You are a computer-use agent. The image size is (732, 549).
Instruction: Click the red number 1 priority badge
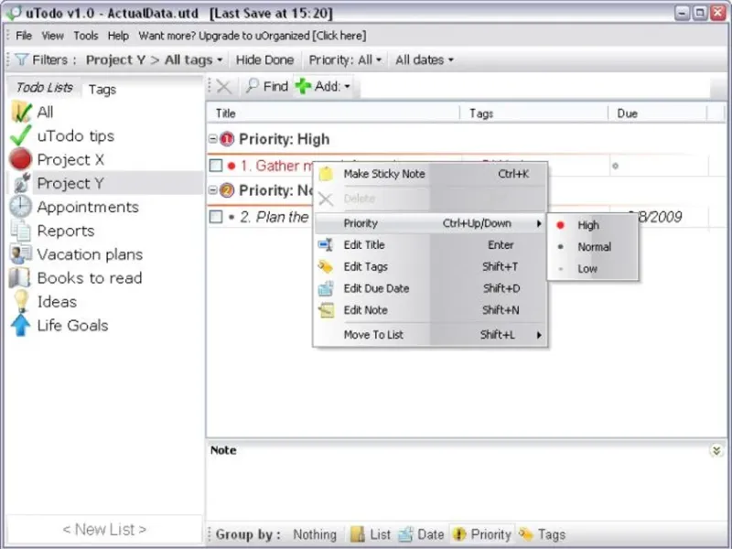(227, 139)
